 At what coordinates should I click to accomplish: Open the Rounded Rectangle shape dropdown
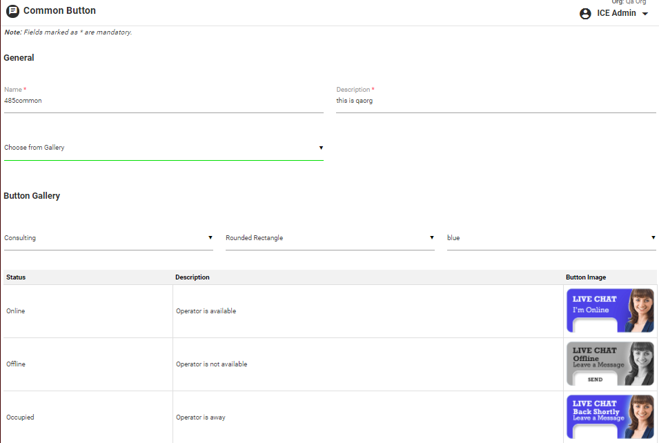coord(330,238)
